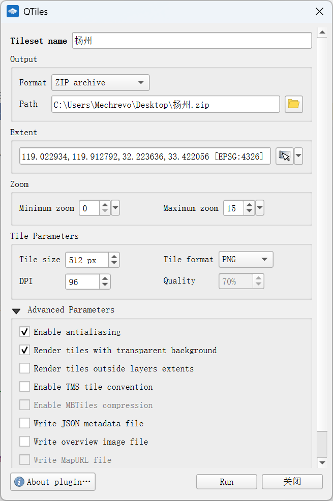
Task: Click the 关闭 close button
Action: click(292, 482)
